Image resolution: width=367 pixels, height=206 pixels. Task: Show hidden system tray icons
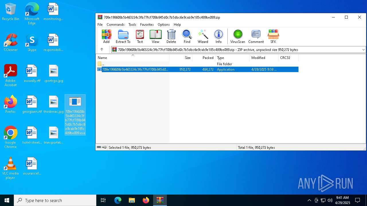pyautogui.click(x=309, y=200)
